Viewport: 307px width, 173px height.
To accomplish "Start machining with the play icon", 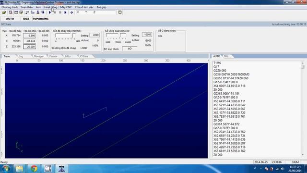I will [x=50, y=12].
